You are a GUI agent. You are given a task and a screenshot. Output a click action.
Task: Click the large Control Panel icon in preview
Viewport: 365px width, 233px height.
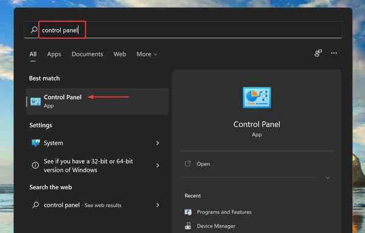point(257,98)
